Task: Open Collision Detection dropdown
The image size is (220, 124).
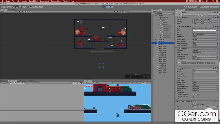Action: [x=205, y=86]
